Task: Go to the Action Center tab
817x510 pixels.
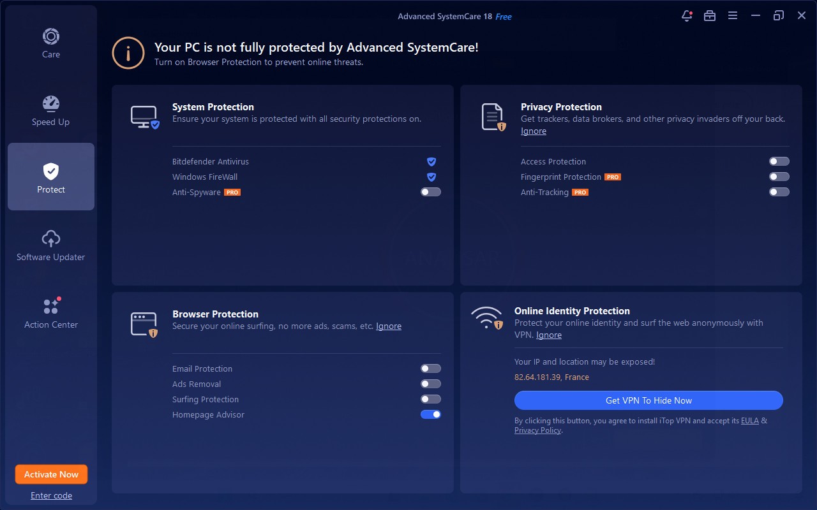Action: pos(51,312)
